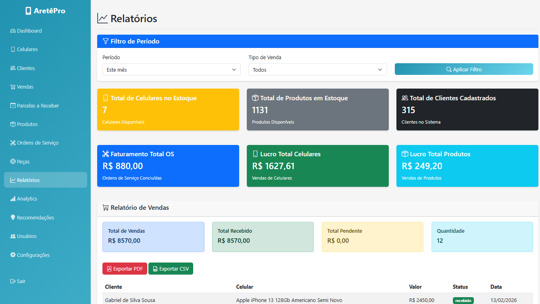Select Usuários from the sidebar
This screenshot has width=540, height=304.
[x=27, y=236]
